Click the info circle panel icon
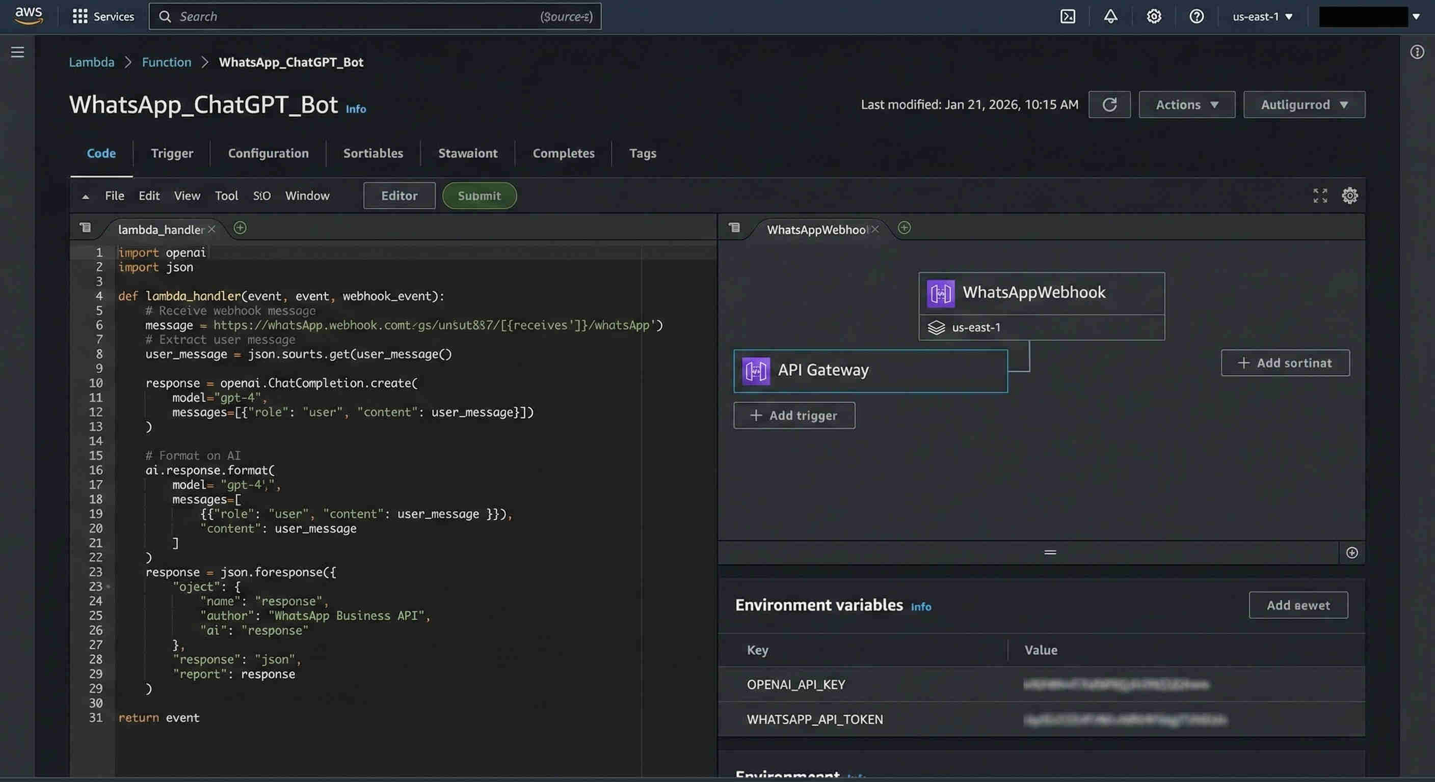Image resolution: width=1435 pixels, height=782 pixels. (1417, 52)
